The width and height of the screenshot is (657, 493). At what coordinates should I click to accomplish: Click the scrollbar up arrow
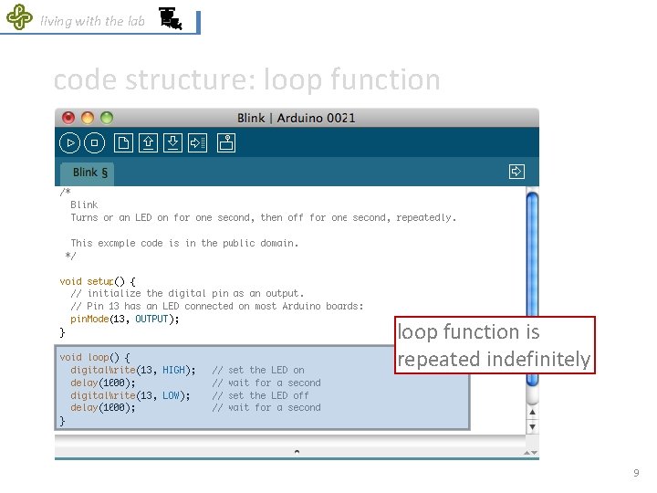click(x=532, y=413)
